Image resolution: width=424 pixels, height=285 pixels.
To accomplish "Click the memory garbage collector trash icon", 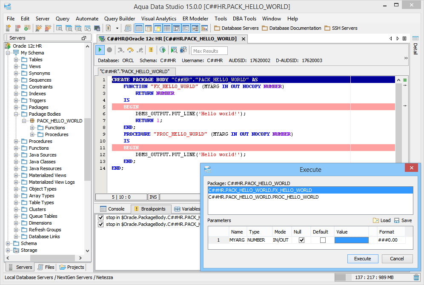I will pos(416,277).
